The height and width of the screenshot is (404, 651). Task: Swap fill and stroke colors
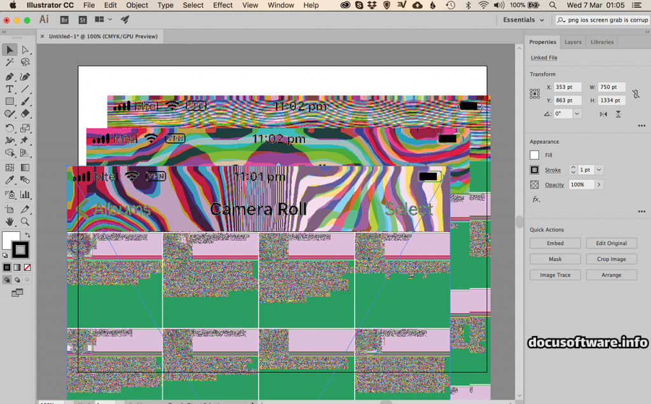click(27, 235)
